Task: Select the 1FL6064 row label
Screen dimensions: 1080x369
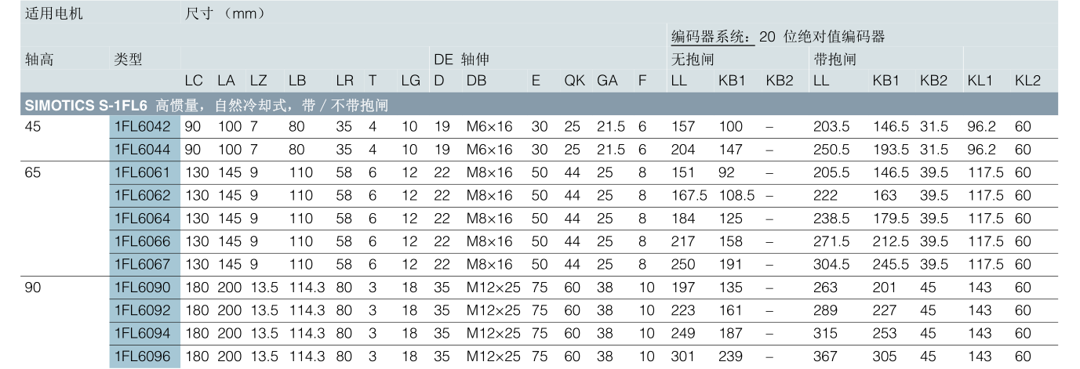Action: [x=145, y=218]
